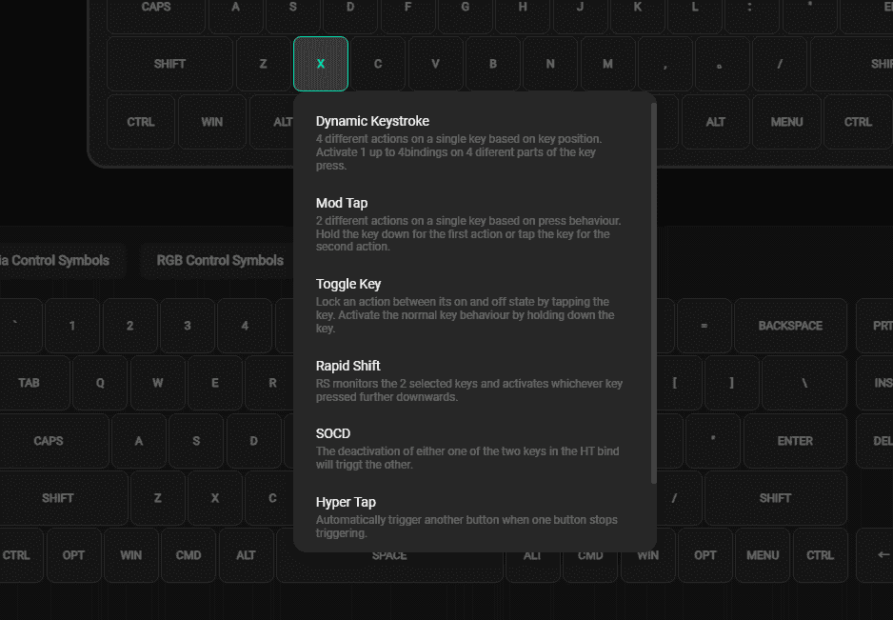Click the period key on the upper keyboard

723,64
